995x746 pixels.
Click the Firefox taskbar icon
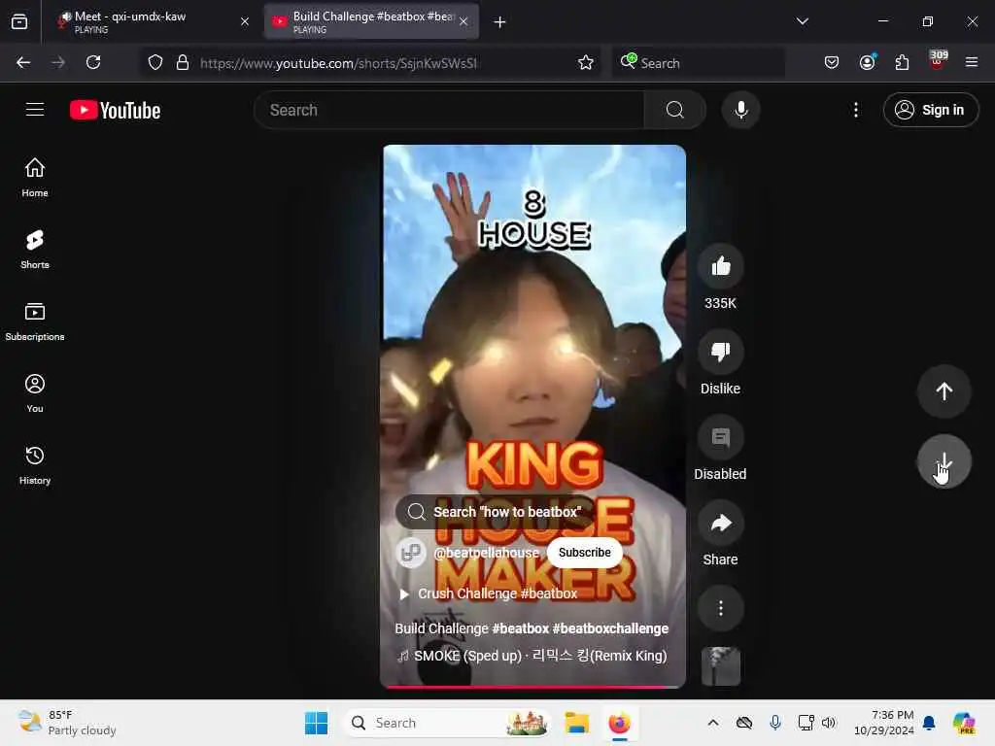[619, 723]
